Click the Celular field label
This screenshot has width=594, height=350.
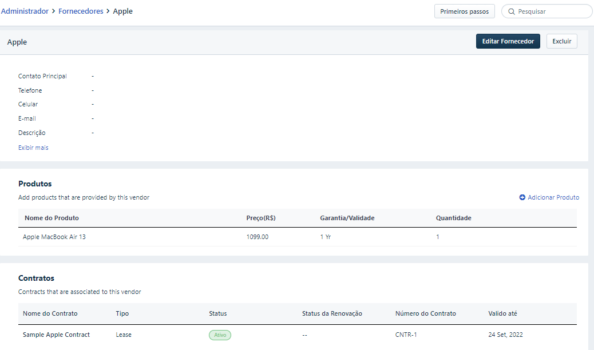coord(28,104)
